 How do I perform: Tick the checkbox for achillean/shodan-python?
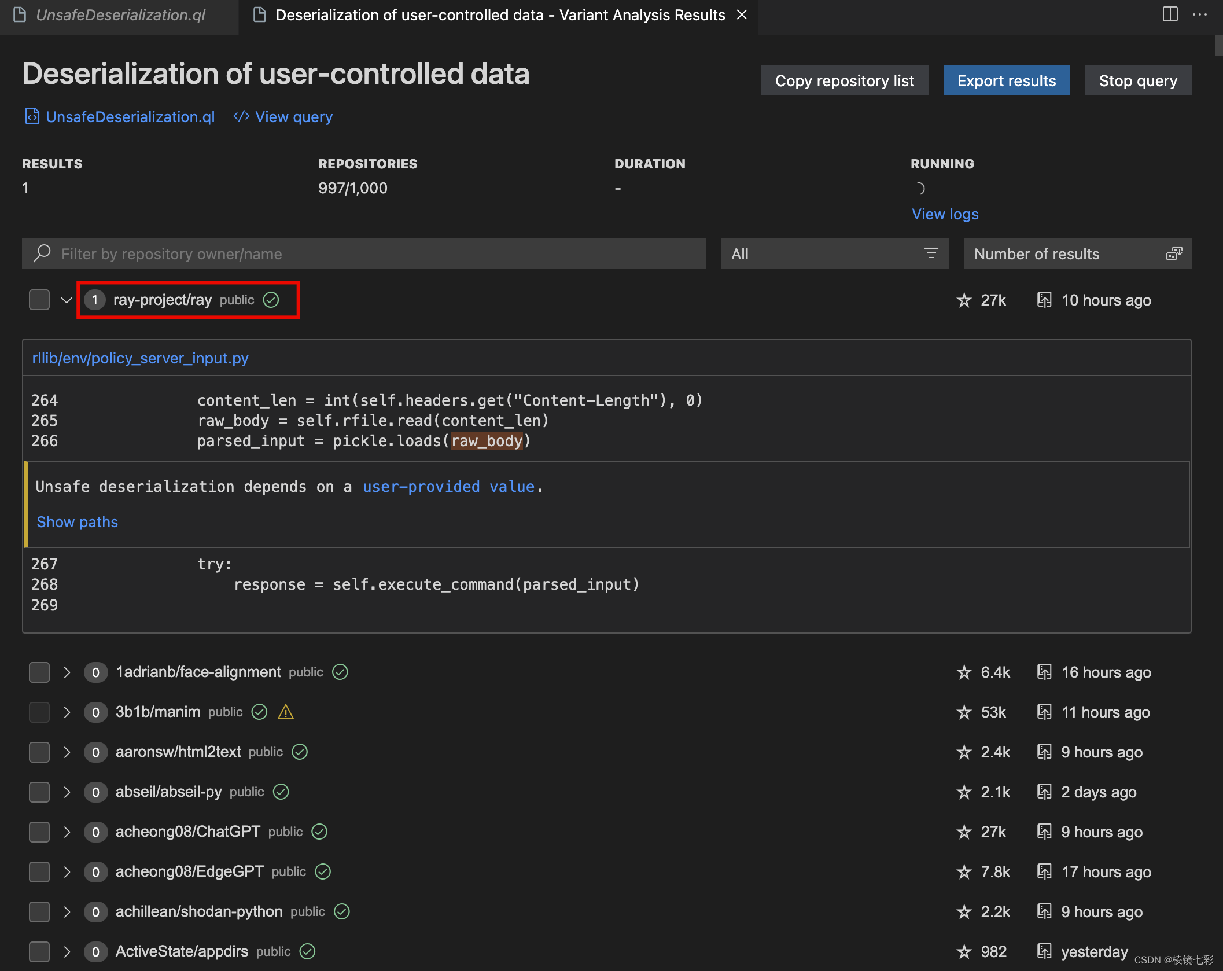coord(39,911)
